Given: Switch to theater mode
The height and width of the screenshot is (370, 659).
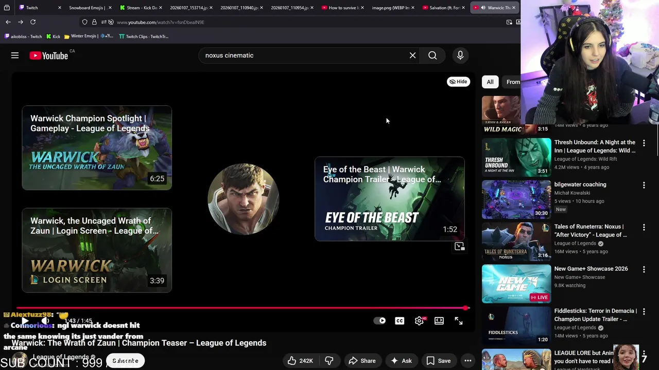Looking at the screenshot, I should click(439, 321).
